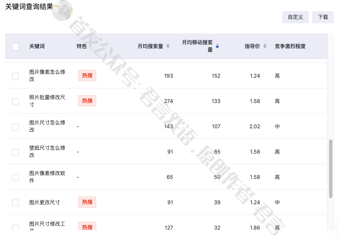
Task: Click the 关键词 column header
Action: point(37,46)
